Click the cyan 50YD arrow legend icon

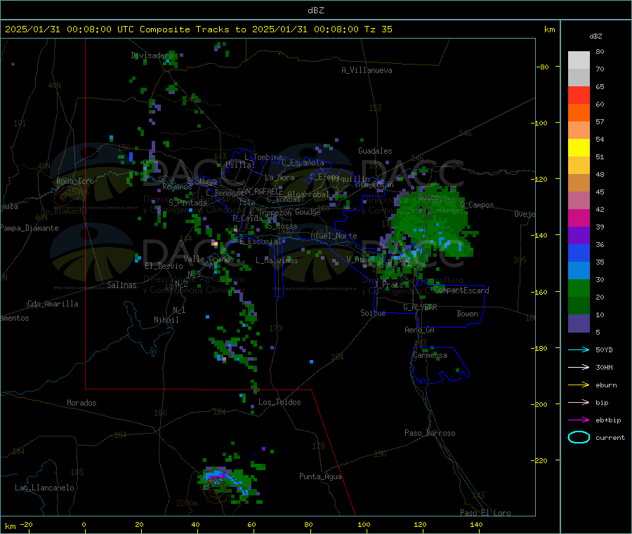tap(579, 349)
